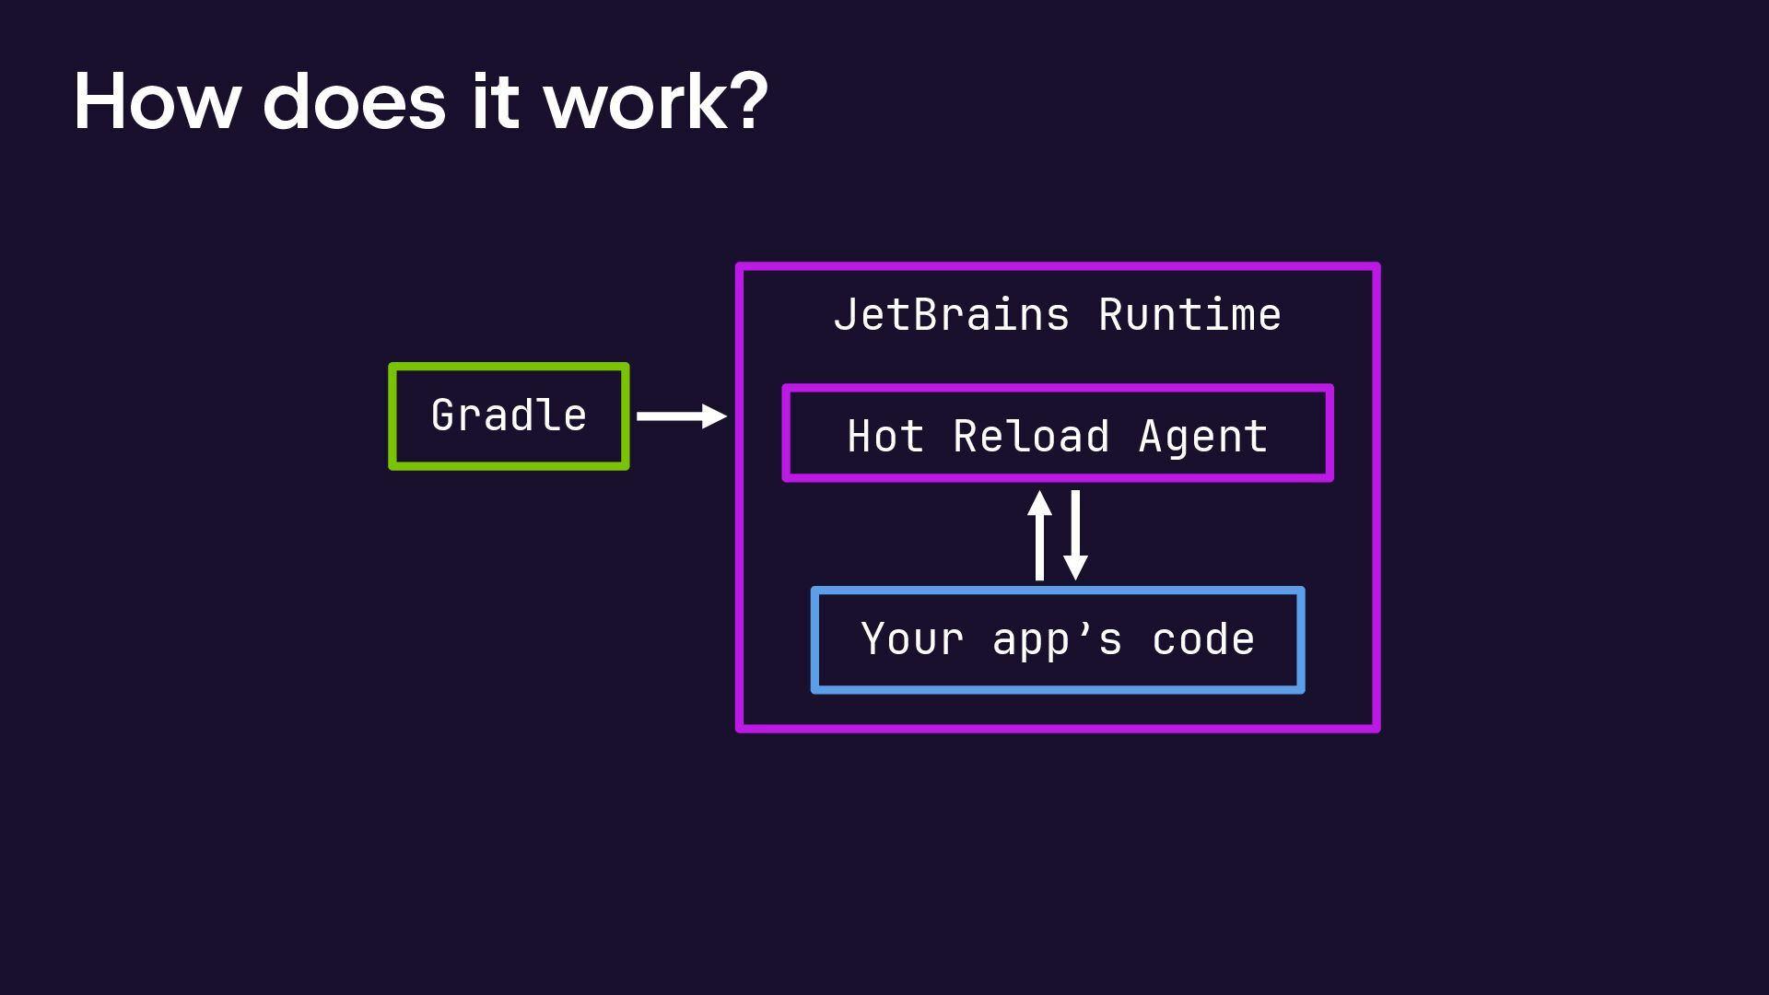Click the word 'Your' in the blue box
The width and height of the screenshot is (1769, 995).
point(912,639)
